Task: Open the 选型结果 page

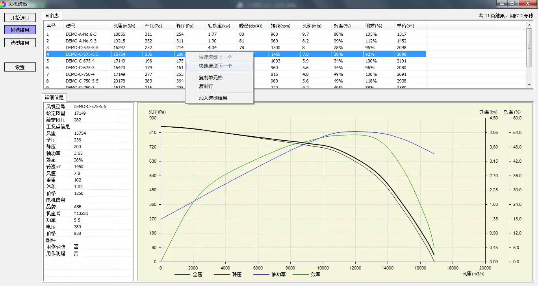Action: click(x=20, y=42)
